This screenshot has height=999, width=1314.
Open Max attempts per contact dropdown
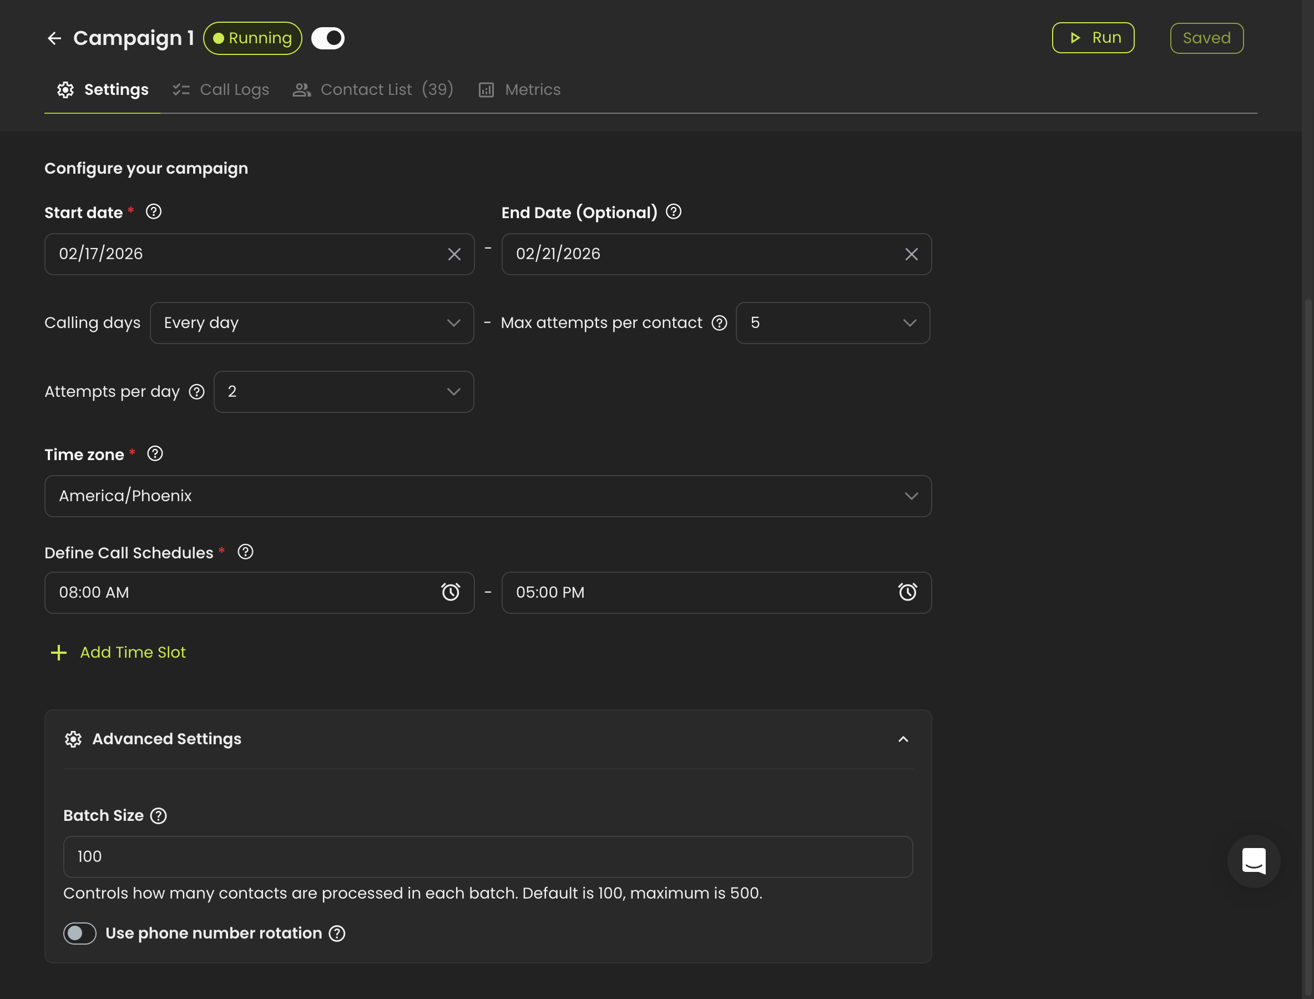click(832, 323)
